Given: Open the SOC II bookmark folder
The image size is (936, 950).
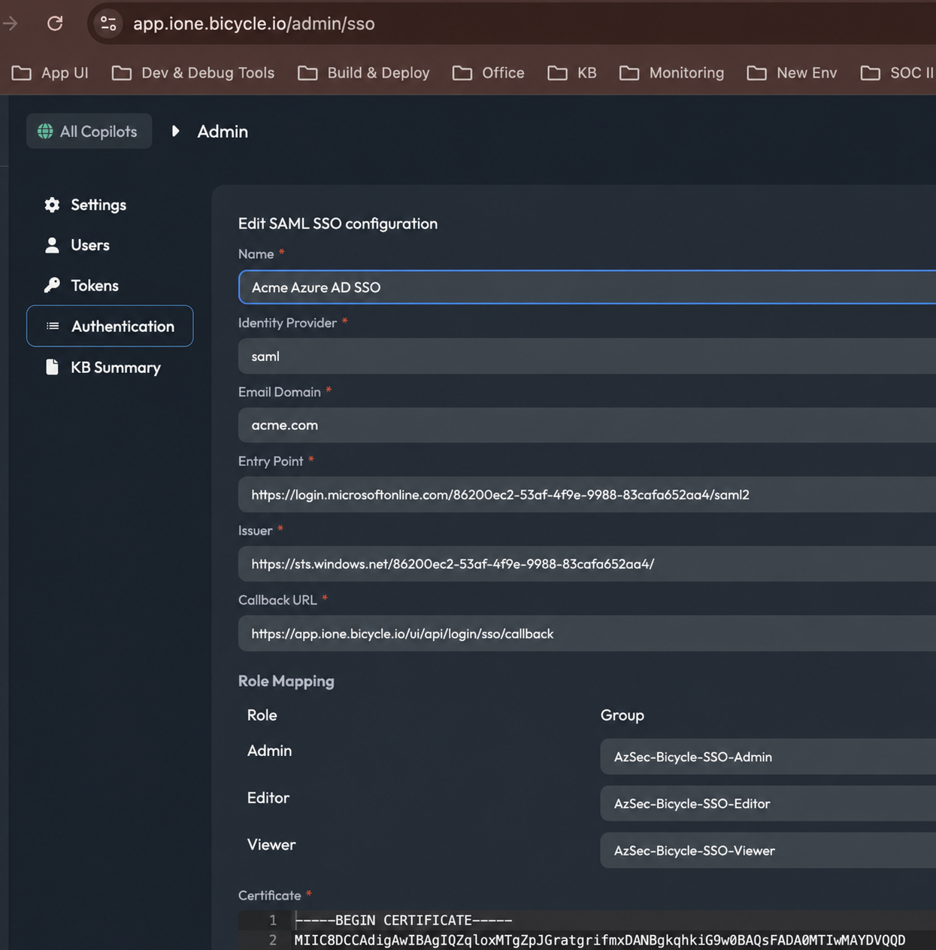Looking at the screenshot, I should click(898, 73).
